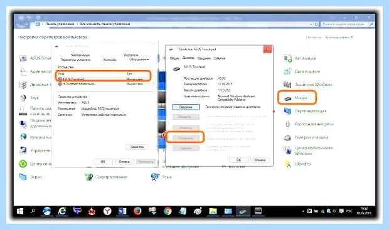Launch Yandex browser from taskbar
Image resolution: width=389 pixels, height=230 pixels.
[x=107, y=211]
